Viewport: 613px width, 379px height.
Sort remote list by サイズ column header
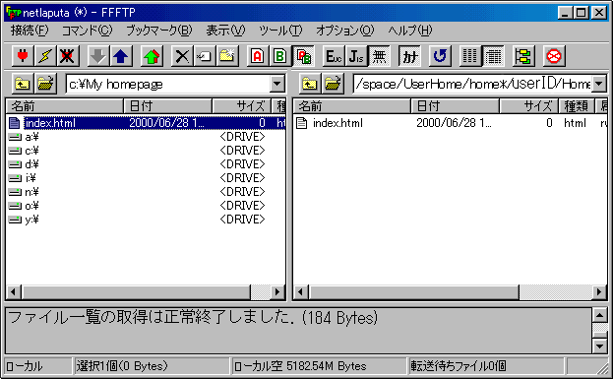(529, 106)
